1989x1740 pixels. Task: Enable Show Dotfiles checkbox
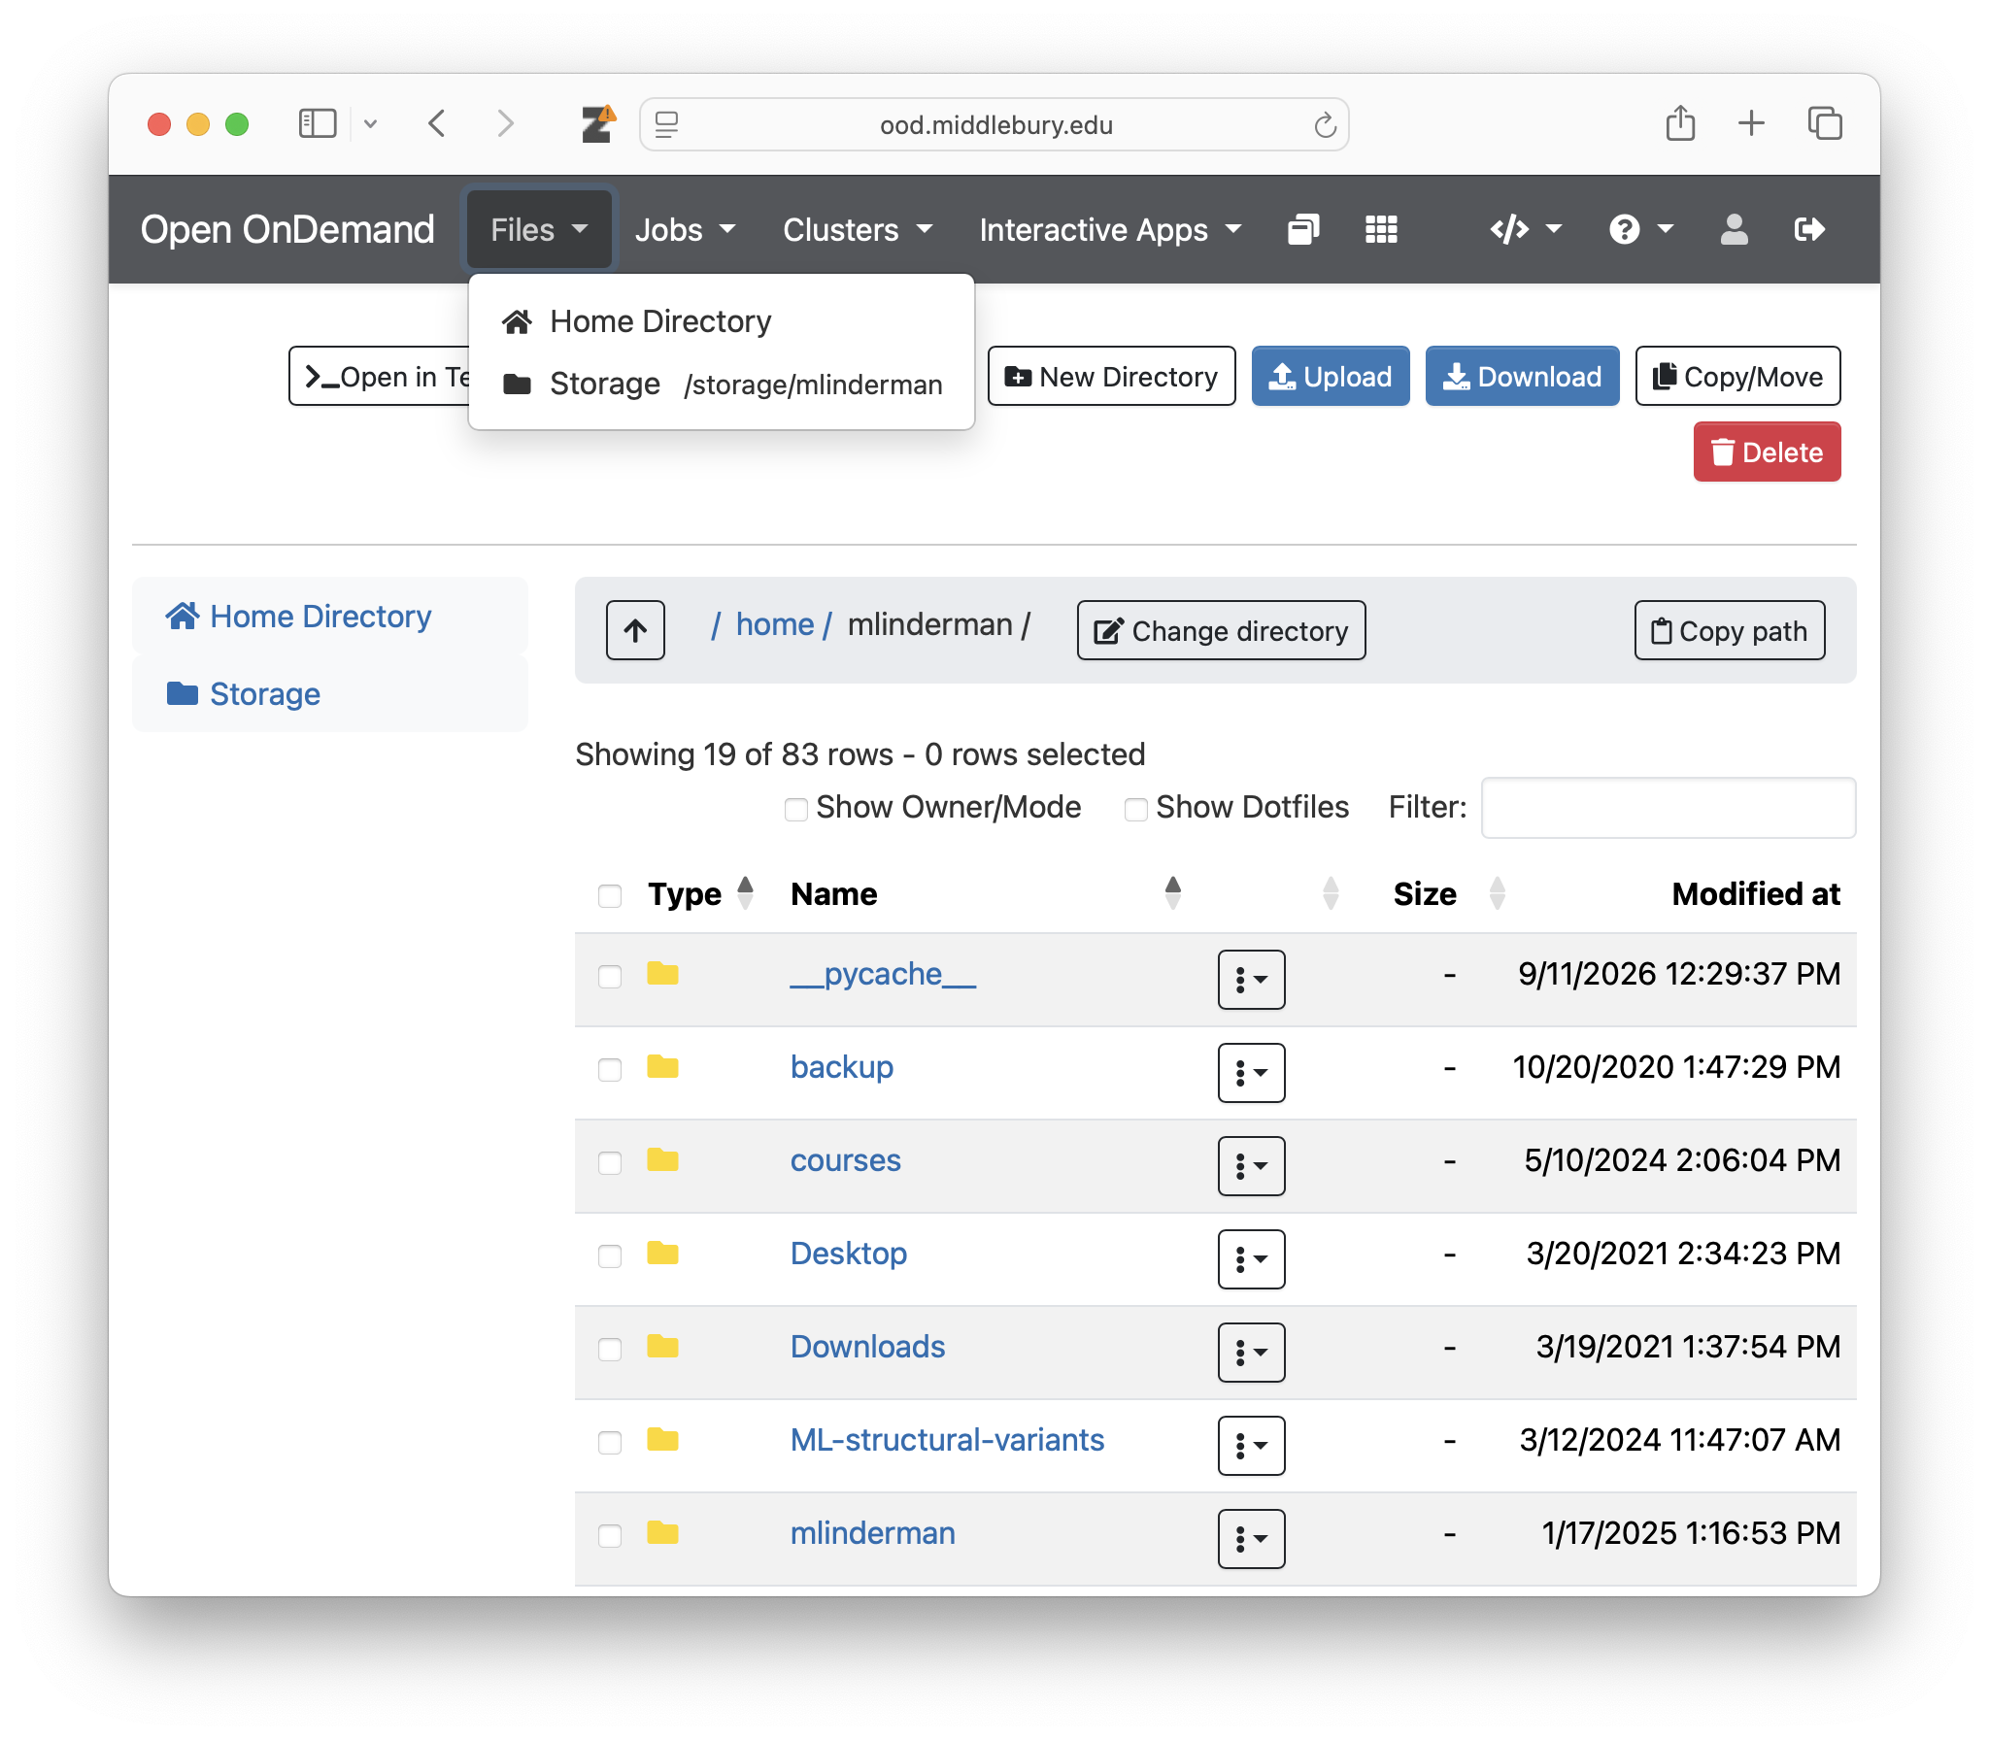point(1135,809)
